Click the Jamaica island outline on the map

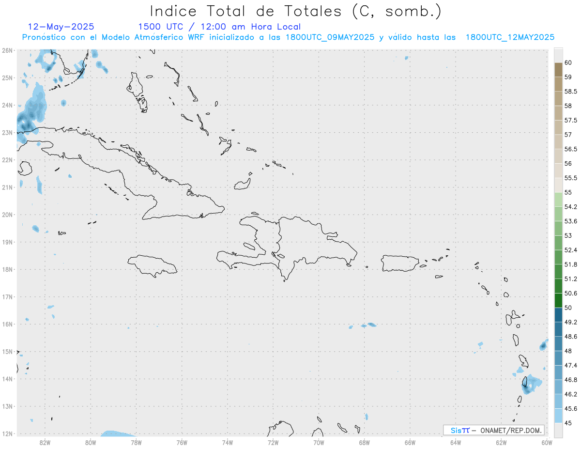153,266
